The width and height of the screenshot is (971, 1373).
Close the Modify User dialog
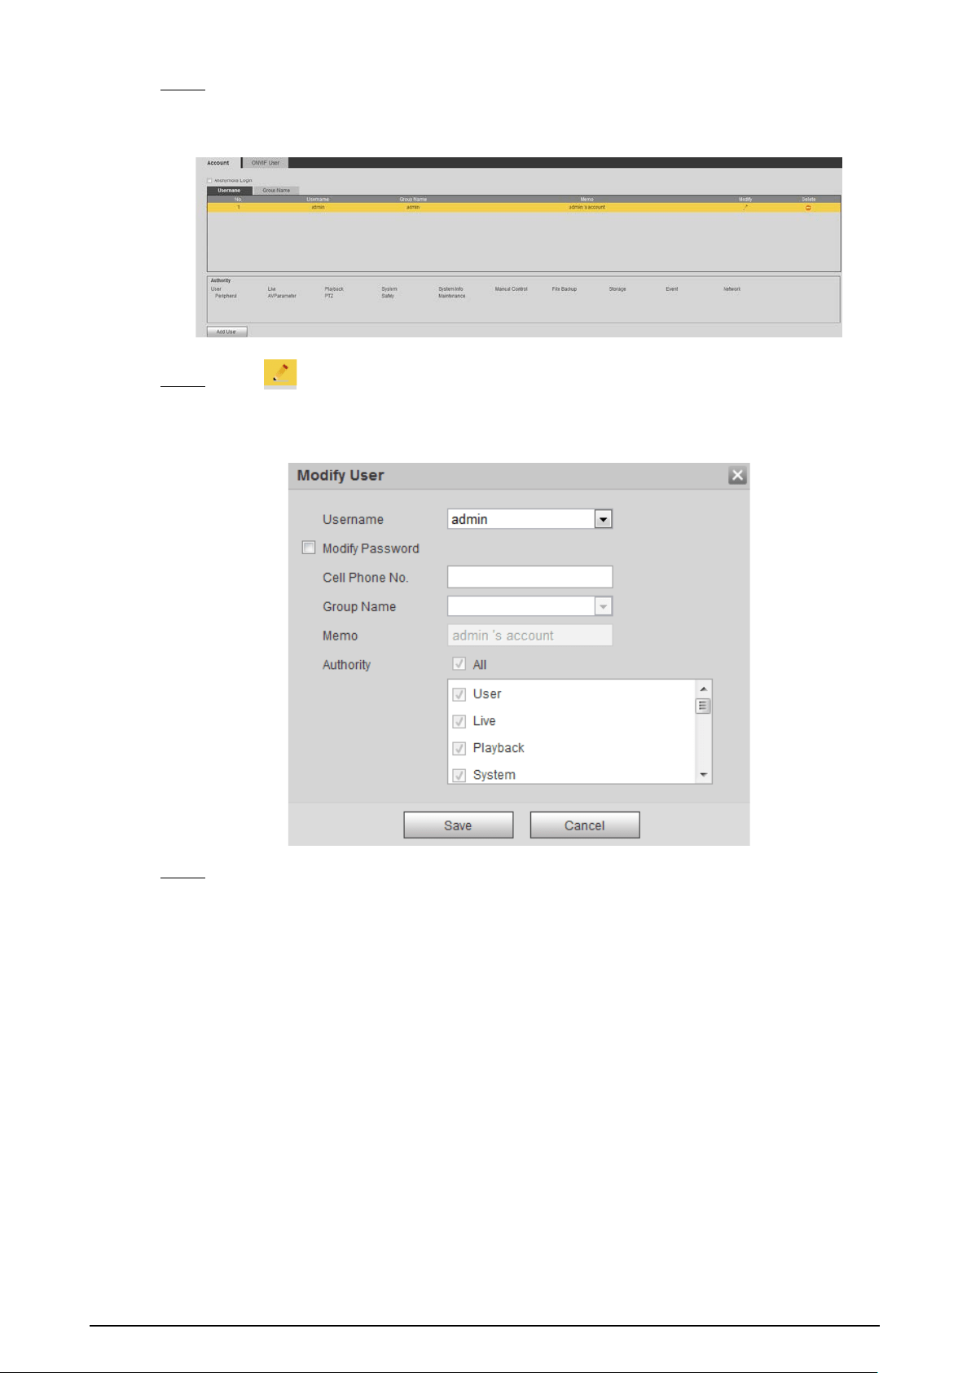pos(737,475)
